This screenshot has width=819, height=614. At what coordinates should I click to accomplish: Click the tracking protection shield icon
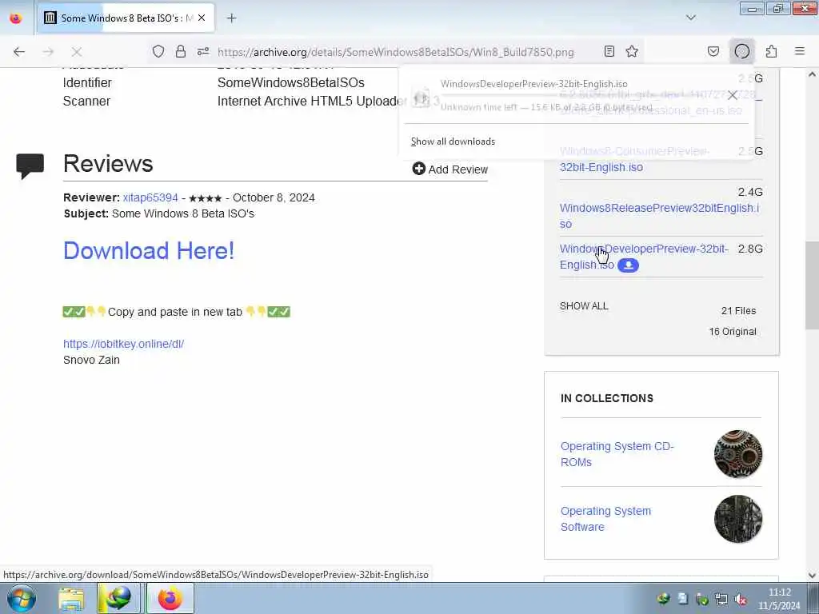click(x=158, y=51)
